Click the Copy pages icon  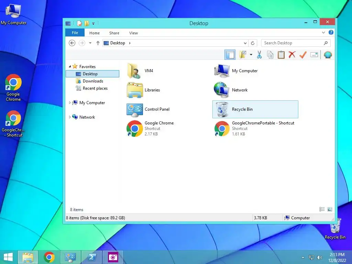tap(270, 55)
